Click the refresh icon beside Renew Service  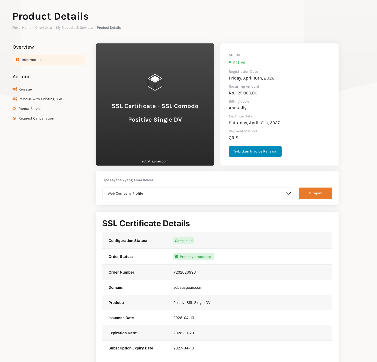[14, 109]
